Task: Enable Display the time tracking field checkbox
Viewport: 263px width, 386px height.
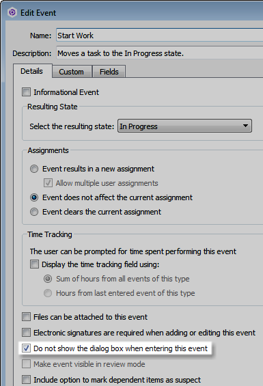Action: 34,264
